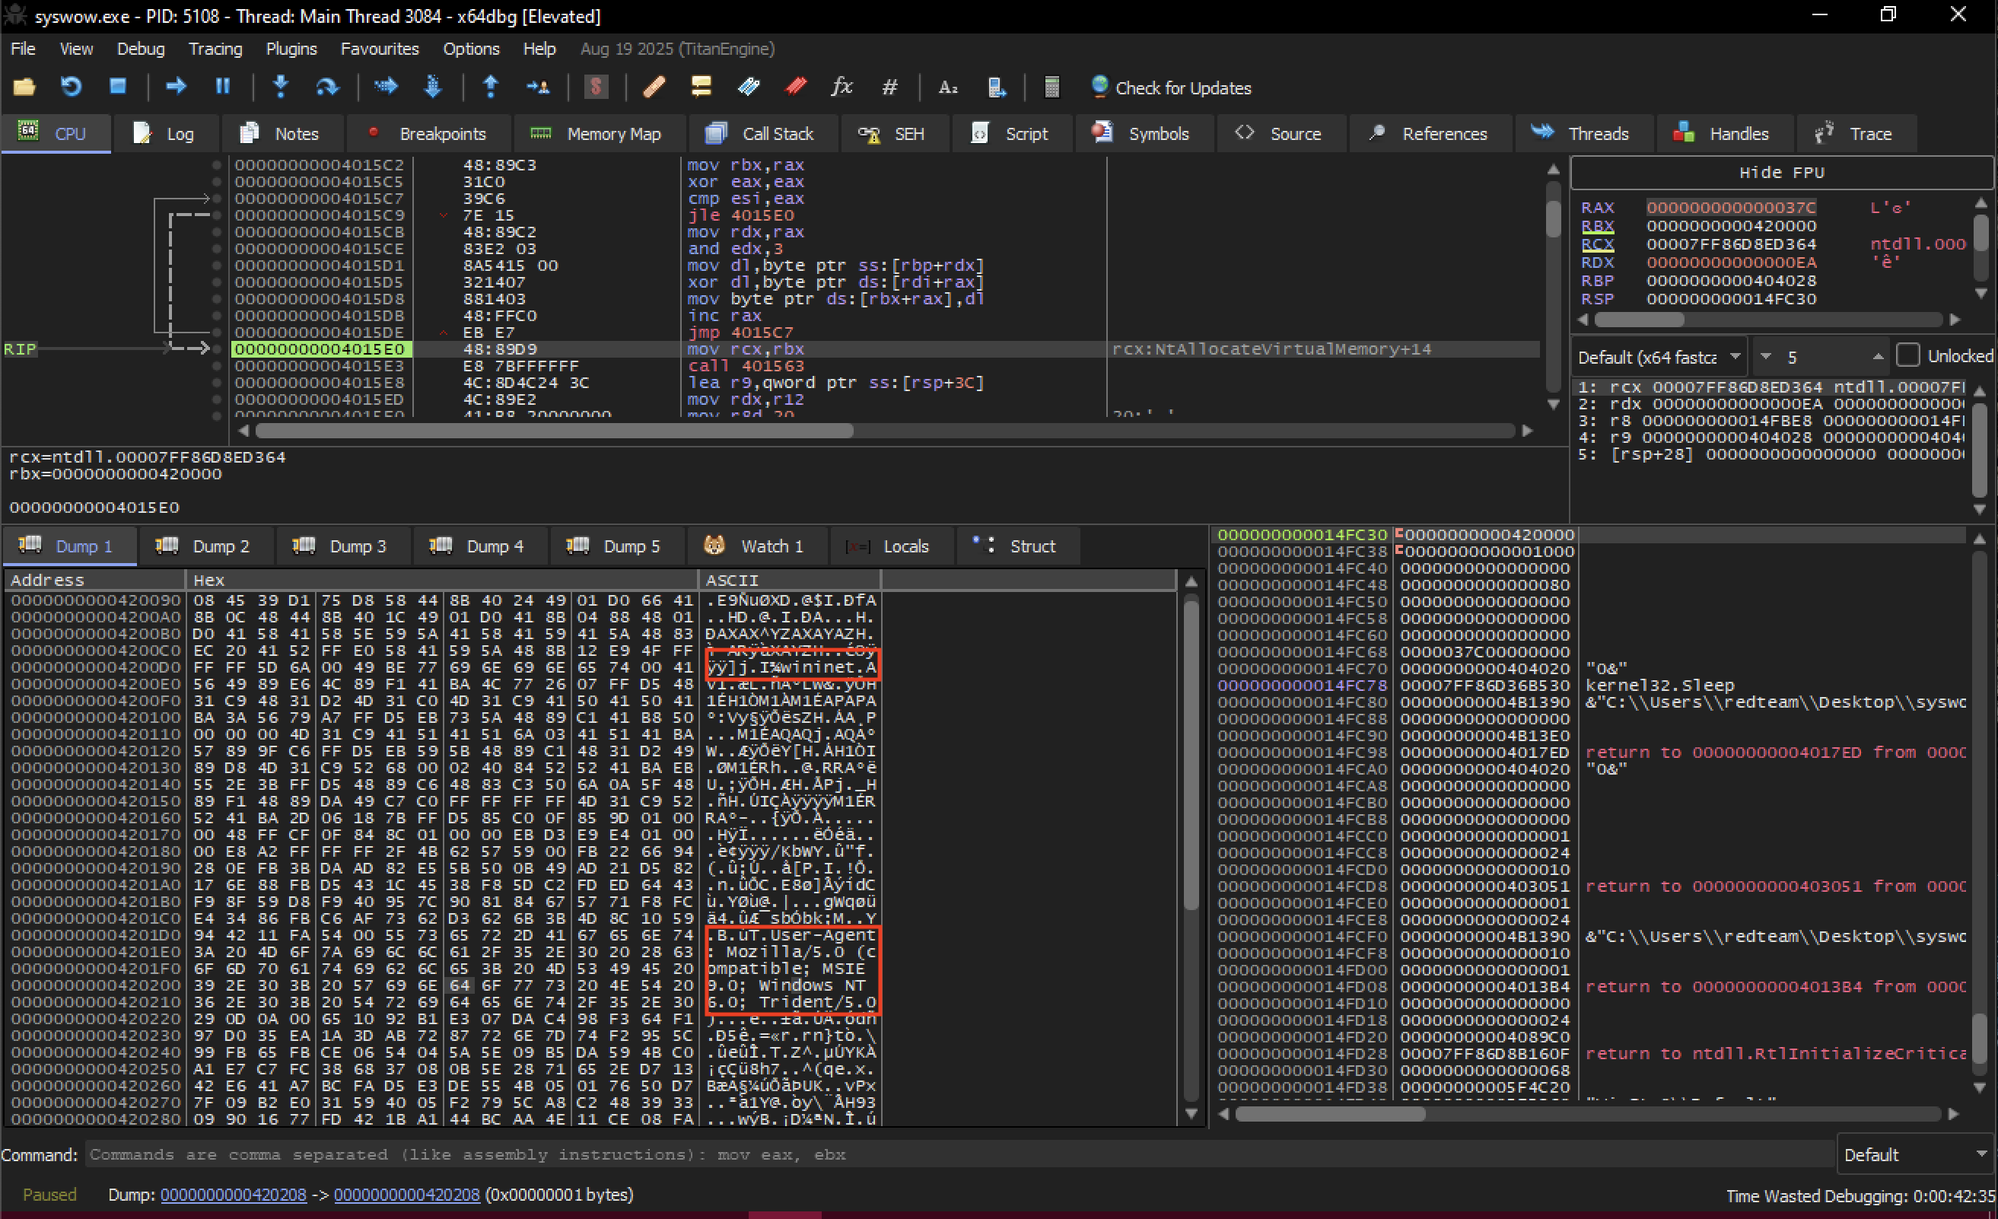The height and width of the screenshot is (1219, 1998).
Task: Click the Trace Over dotted down arrow icon
Action: (432, 87)
